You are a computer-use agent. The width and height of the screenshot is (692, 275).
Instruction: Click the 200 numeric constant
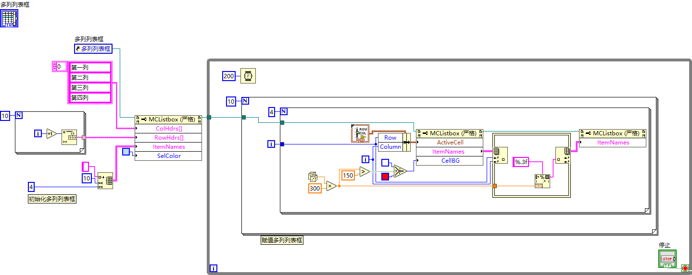(x=228, y=76)
